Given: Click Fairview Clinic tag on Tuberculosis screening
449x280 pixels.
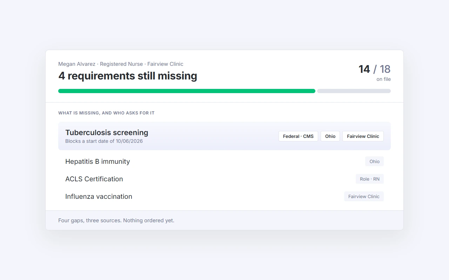Looking at the screenshot, I should pos(363,136).
